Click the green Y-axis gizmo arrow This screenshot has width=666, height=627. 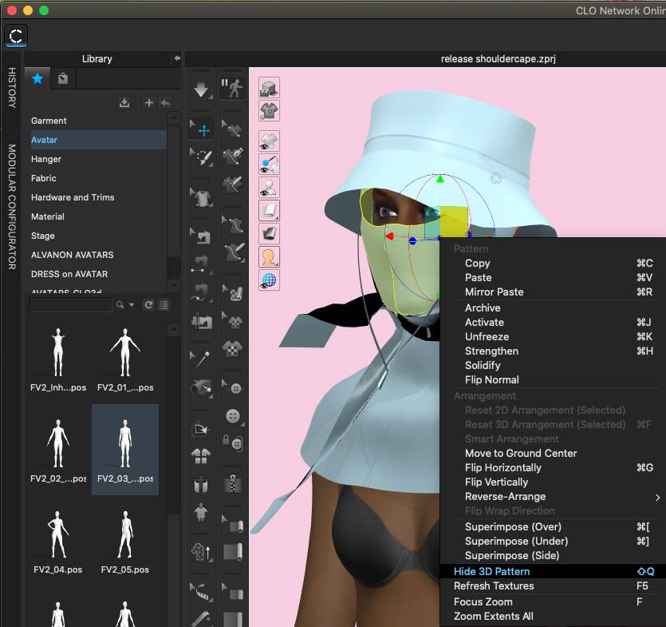coord(440,179)
